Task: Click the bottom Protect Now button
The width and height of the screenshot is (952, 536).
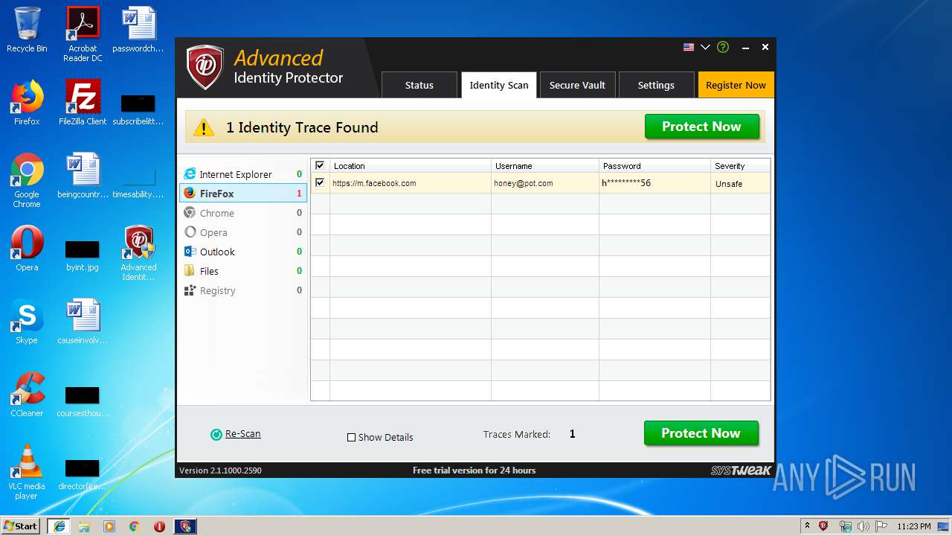Action: pyautogui.click(x=701, y=433)
